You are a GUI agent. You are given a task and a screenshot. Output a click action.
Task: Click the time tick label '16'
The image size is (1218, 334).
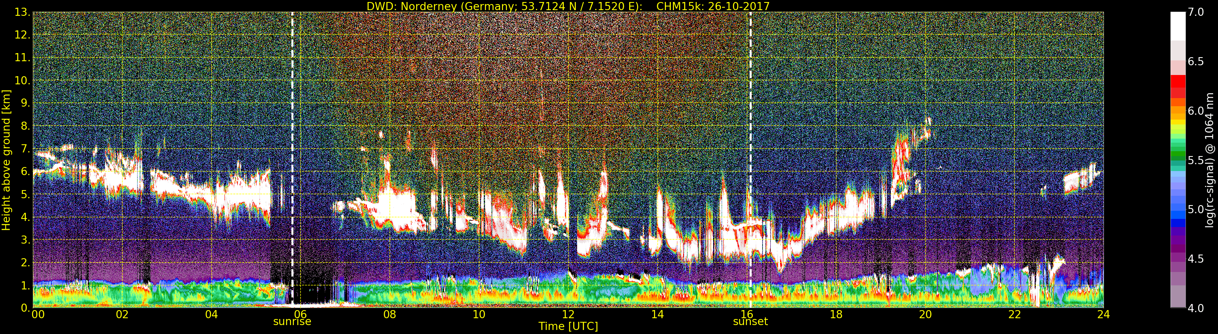[747, 315]
